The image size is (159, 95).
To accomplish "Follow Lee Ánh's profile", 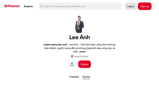I will 84,64.
